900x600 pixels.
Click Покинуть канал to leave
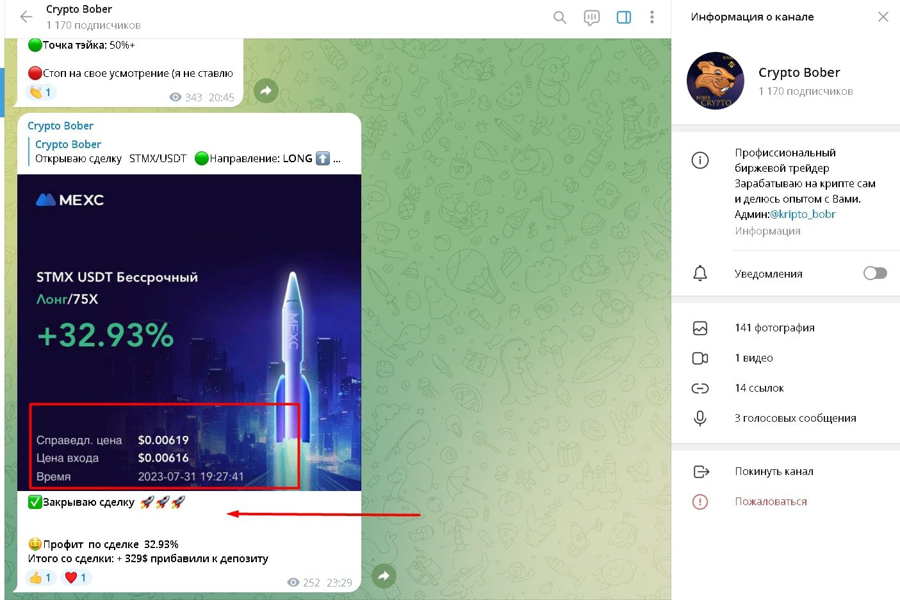coord(774,472)
